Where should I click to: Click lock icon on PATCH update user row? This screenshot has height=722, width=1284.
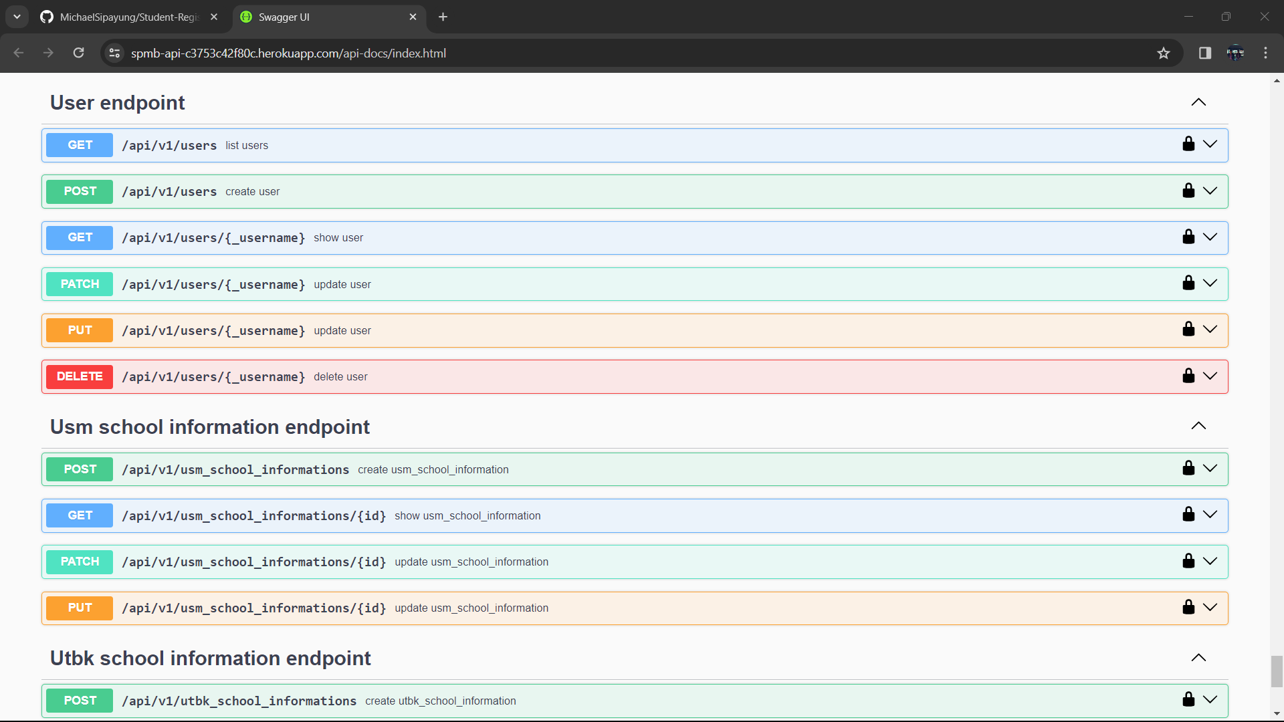point(1188,283)
